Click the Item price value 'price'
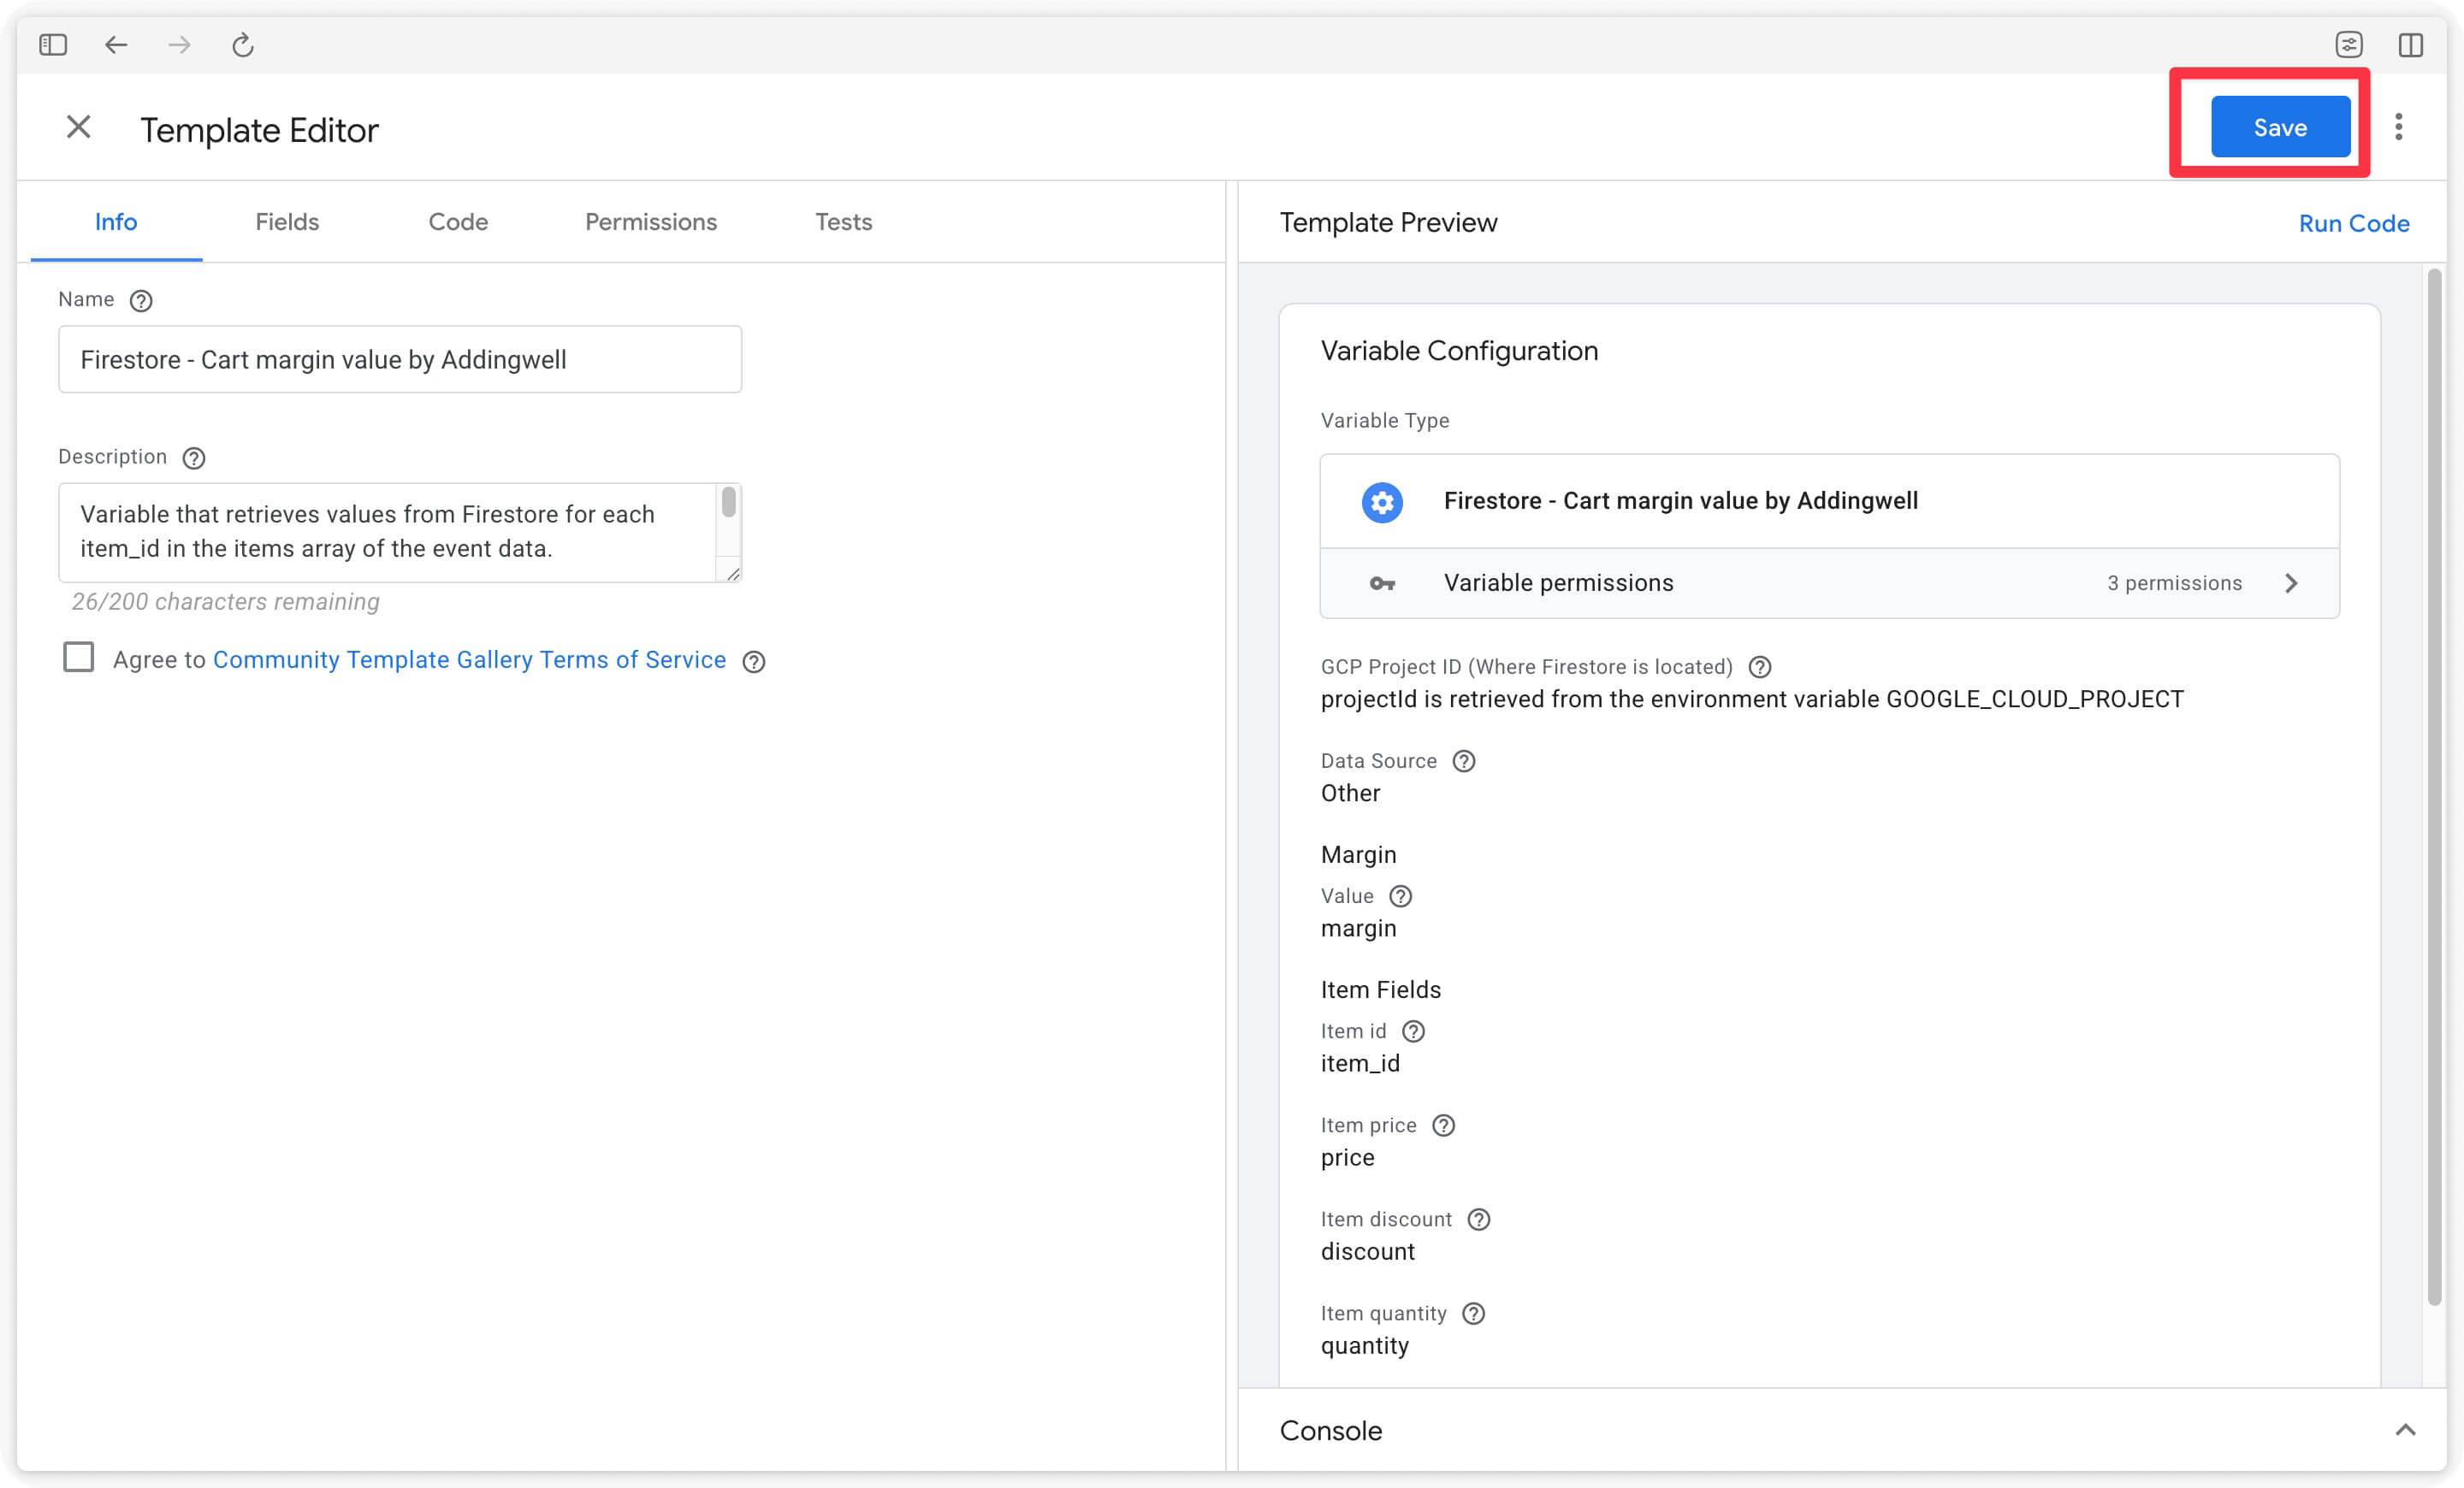 pos(1347,1158)
